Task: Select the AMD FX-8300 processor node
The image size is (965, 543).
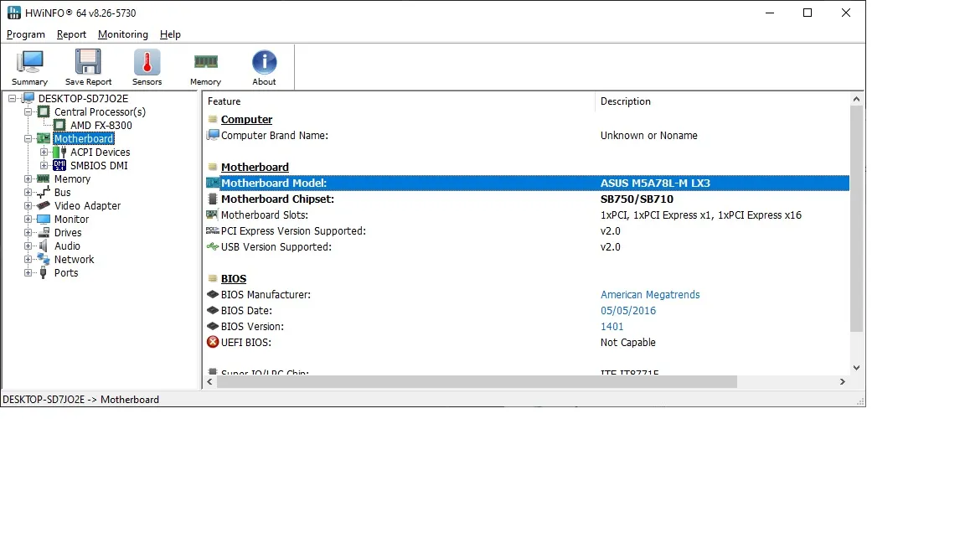Action: pos(101,126)
